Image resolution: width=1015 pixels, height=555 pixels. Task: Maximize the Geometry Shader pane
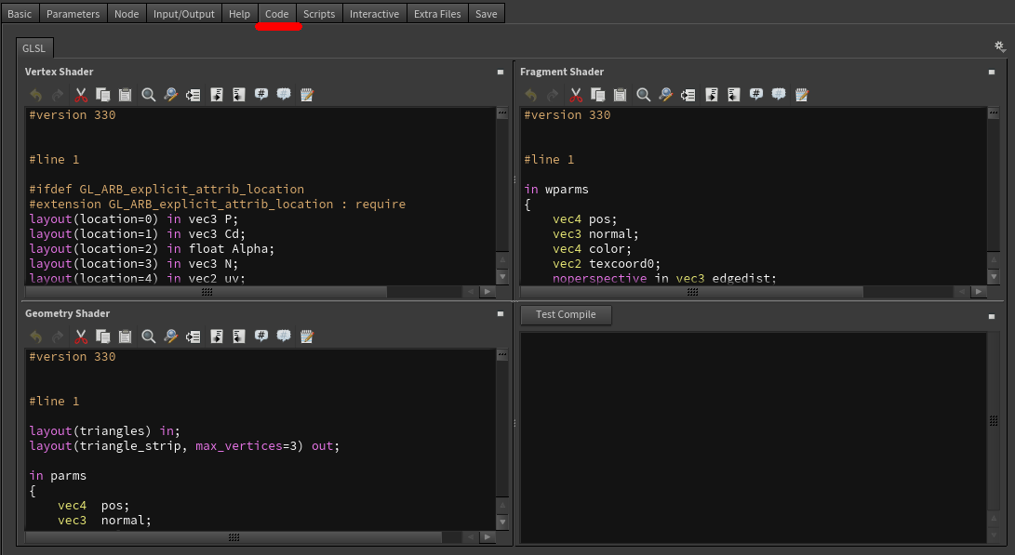click(501, 313)
